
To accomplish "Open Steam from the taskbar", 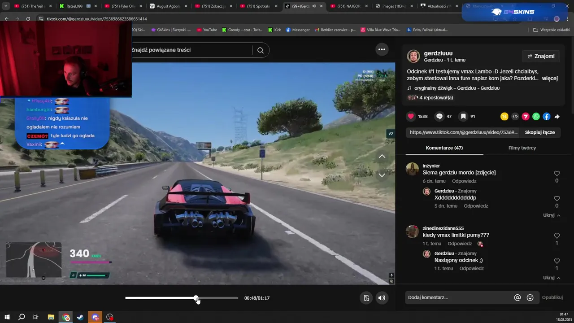I will (x=80, y=317).
